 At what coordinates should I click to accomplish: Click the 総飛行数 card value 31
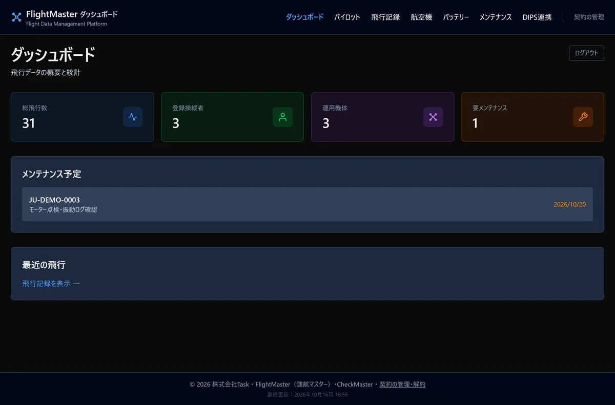[x=29, y=123]
